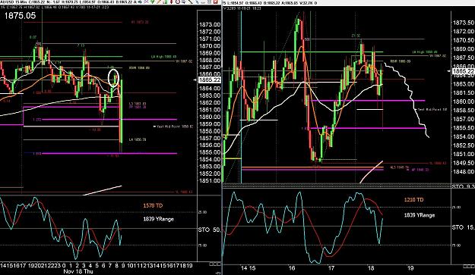Image resolution: width=475 pixels, height=275 pixels.
Task: Click the 1855.50 level on right price axis
Action: coord(464,128)
